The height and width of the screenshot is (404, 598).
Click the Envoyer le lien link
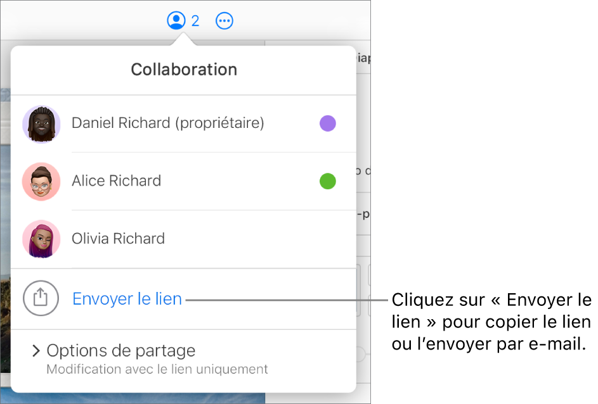127,298
